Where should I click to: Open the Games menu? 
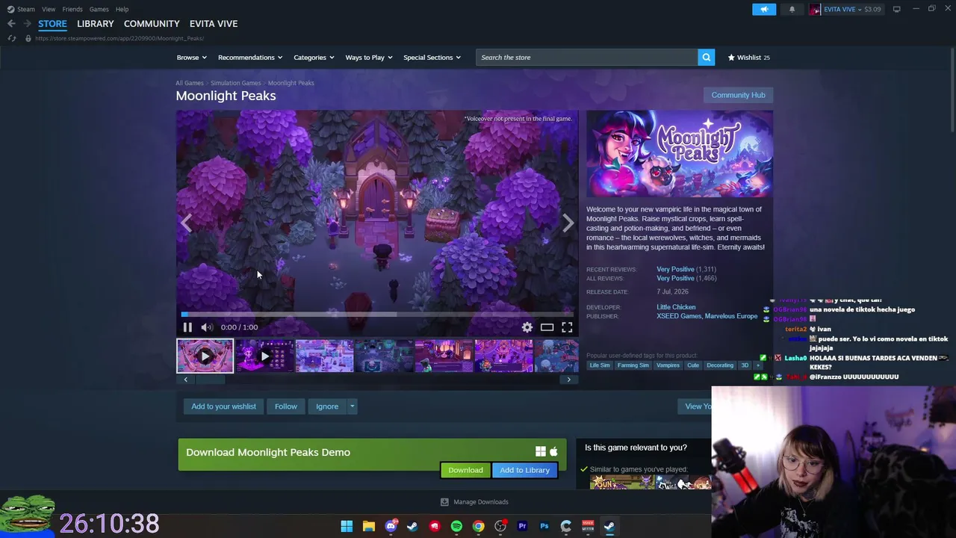tap(99, 9)
